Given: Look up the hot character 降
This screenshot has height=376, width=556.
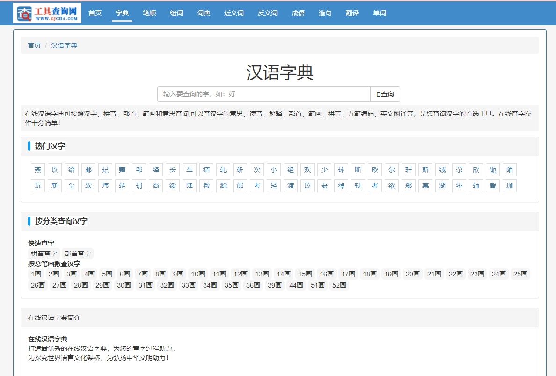Looking at the screenshot, I should [x=190, y=186].
